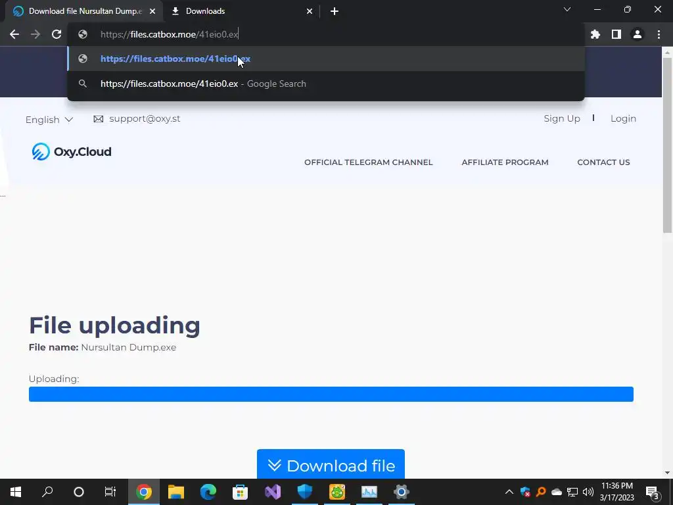This screenshot has height=505, width=673.
Task: Open the performance monitor taskbar app
Action: 369,492
